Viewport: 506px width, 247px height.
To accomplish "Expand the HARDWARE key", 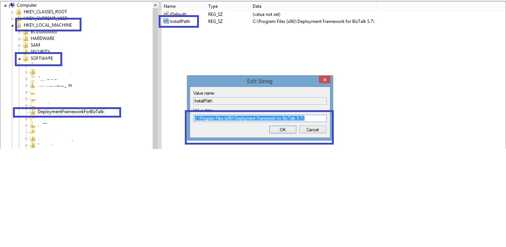I will pos(20,38).
